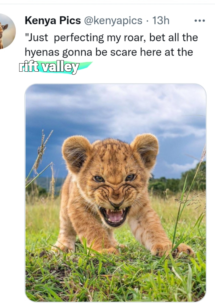
Task: Open the Kenya Pics profile avatar
Action: point(7,31)
